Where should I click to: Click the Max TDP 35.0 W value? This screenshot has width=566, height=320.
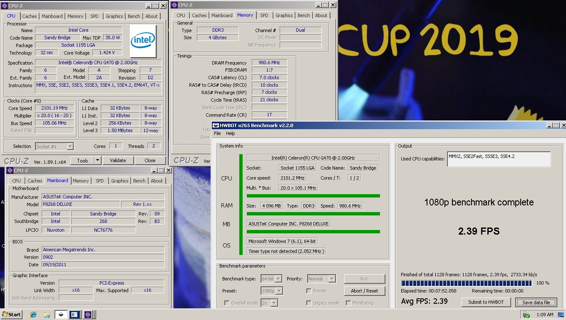(x=113, y=37)
